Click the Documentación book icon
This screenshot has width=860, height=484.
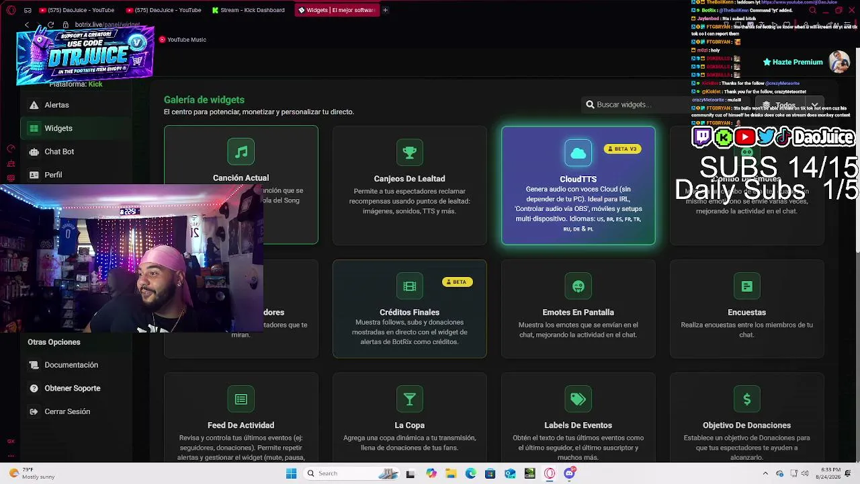point(34,365)
